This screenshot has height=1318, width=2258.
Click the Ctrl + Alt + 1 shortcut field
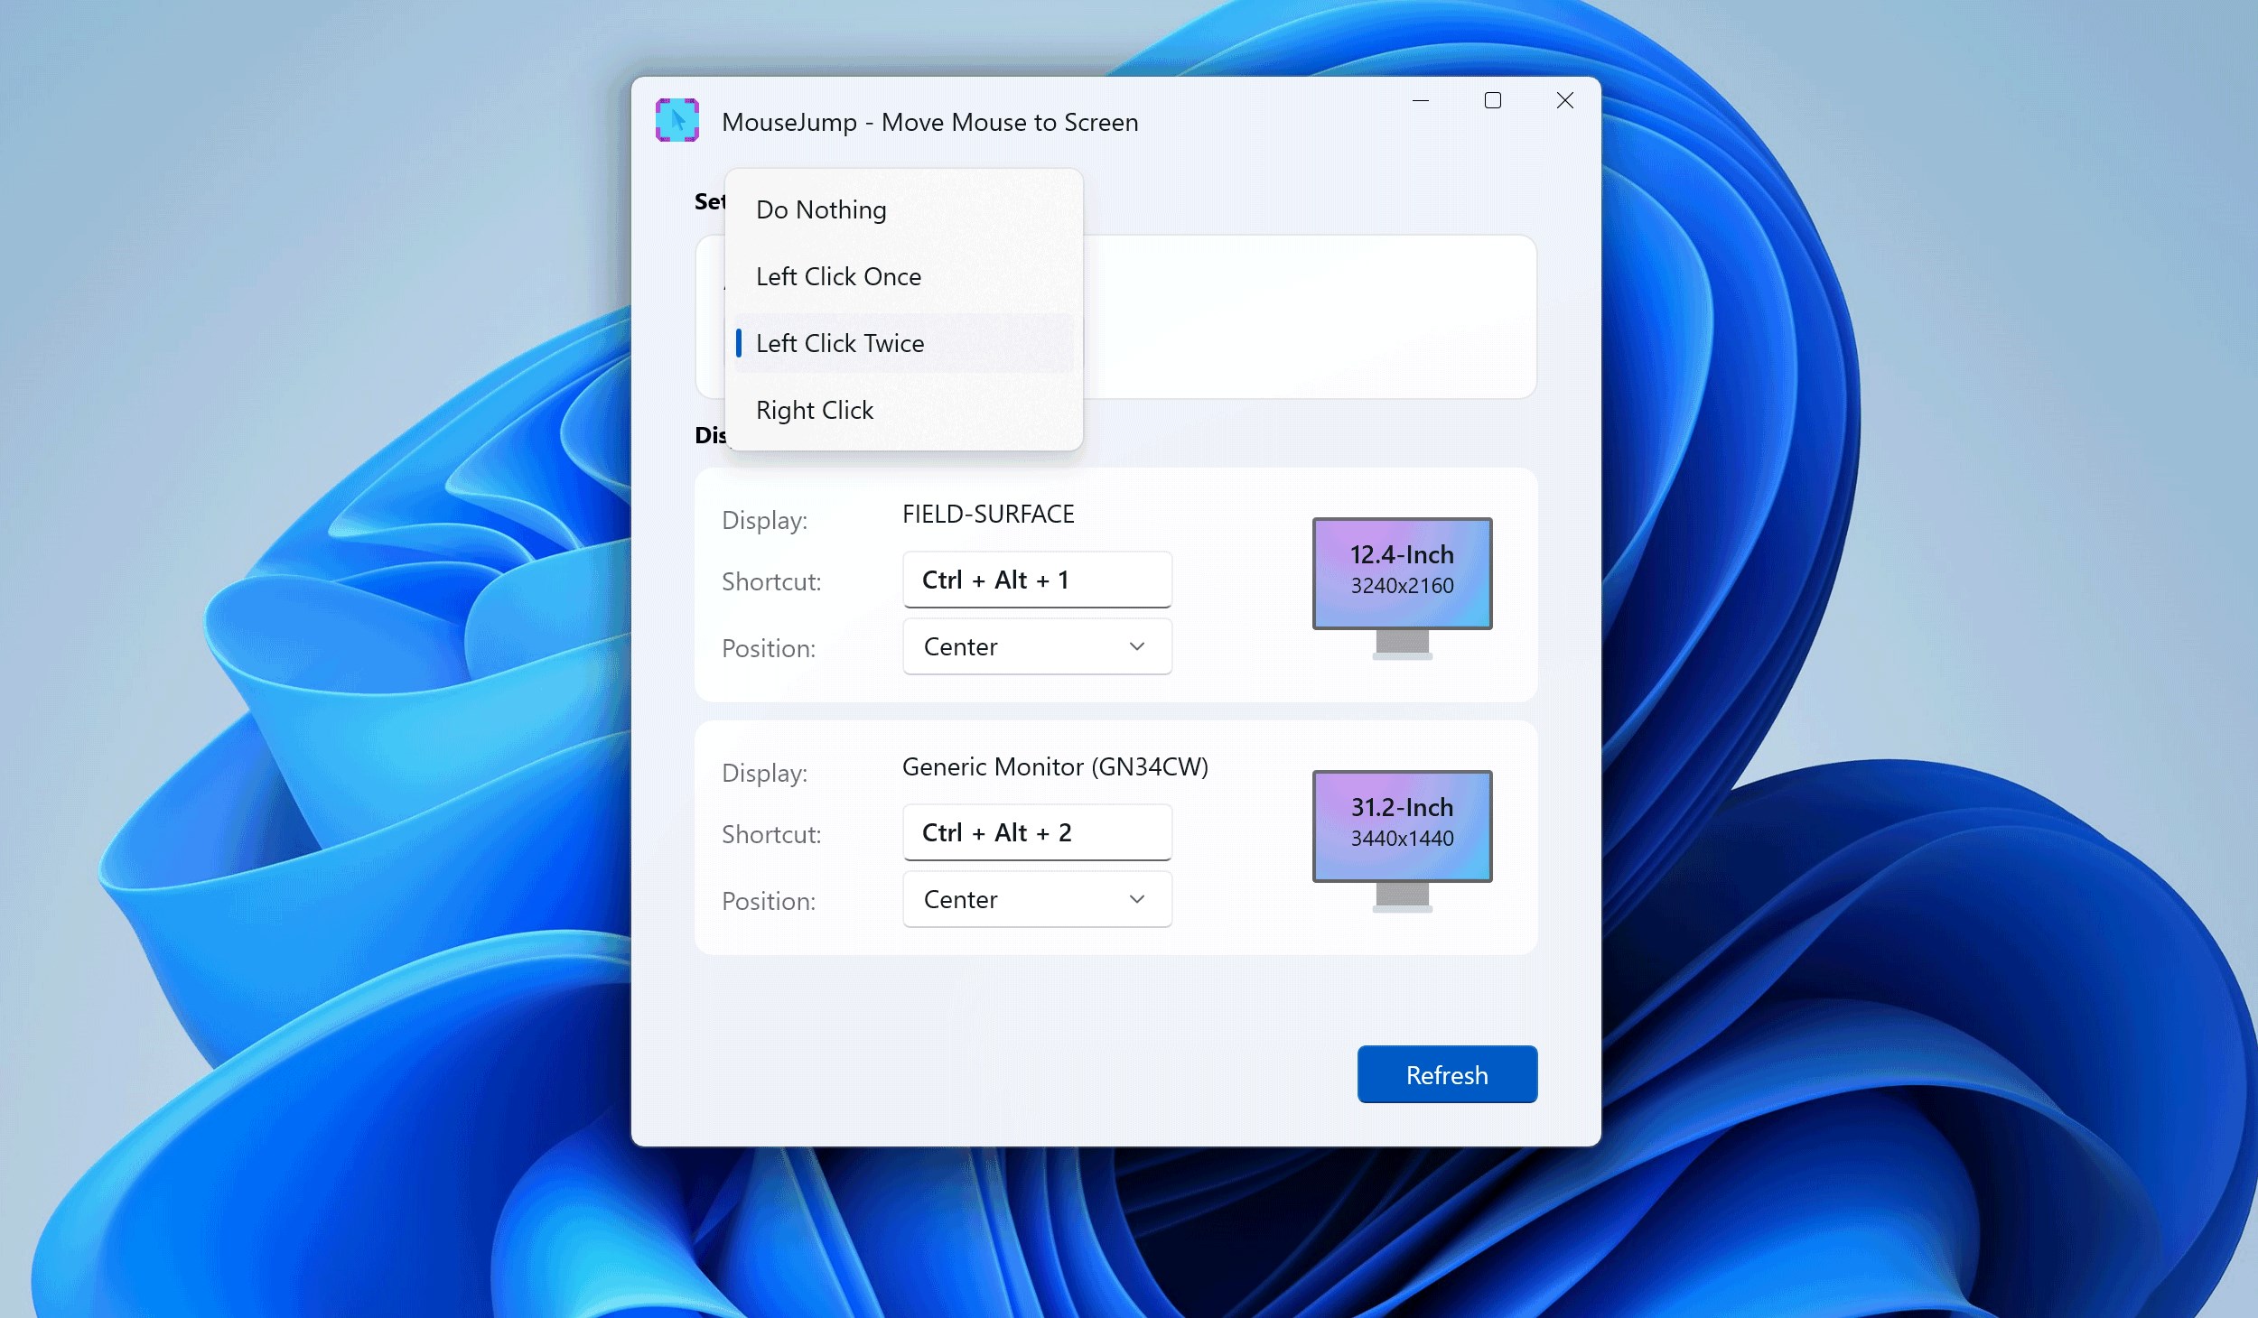coord(1036,580)
